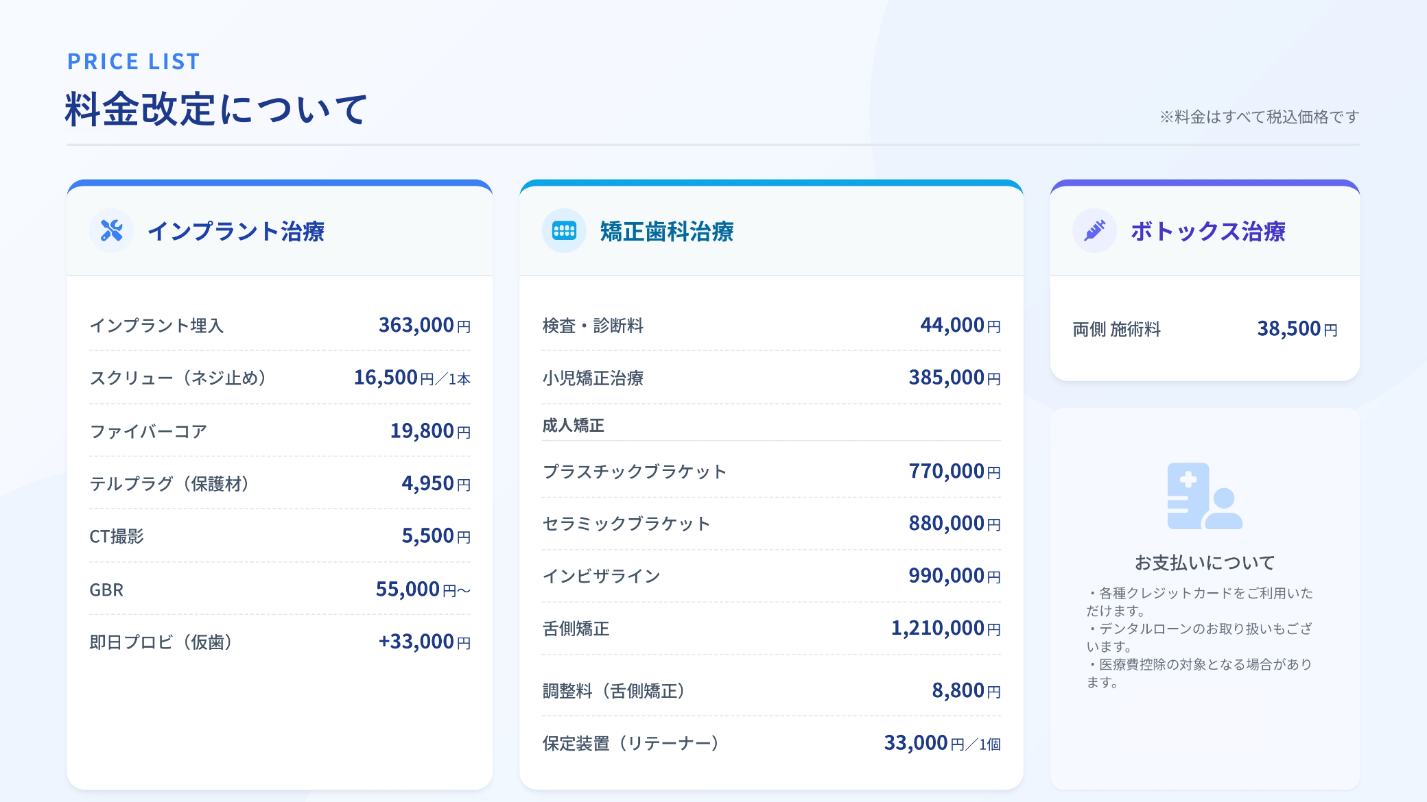Click the GBR 55,000円 row
Image resolution: width=1427 pixels, height=802 pixels.
pos(280,590)
